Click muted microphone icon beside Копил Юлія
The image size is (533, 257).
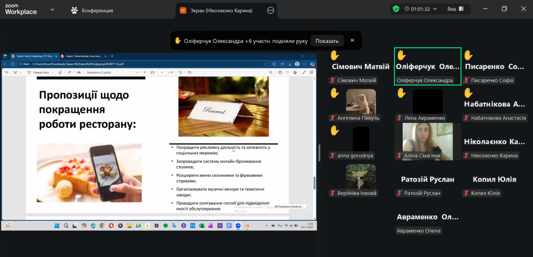(466, 193)
